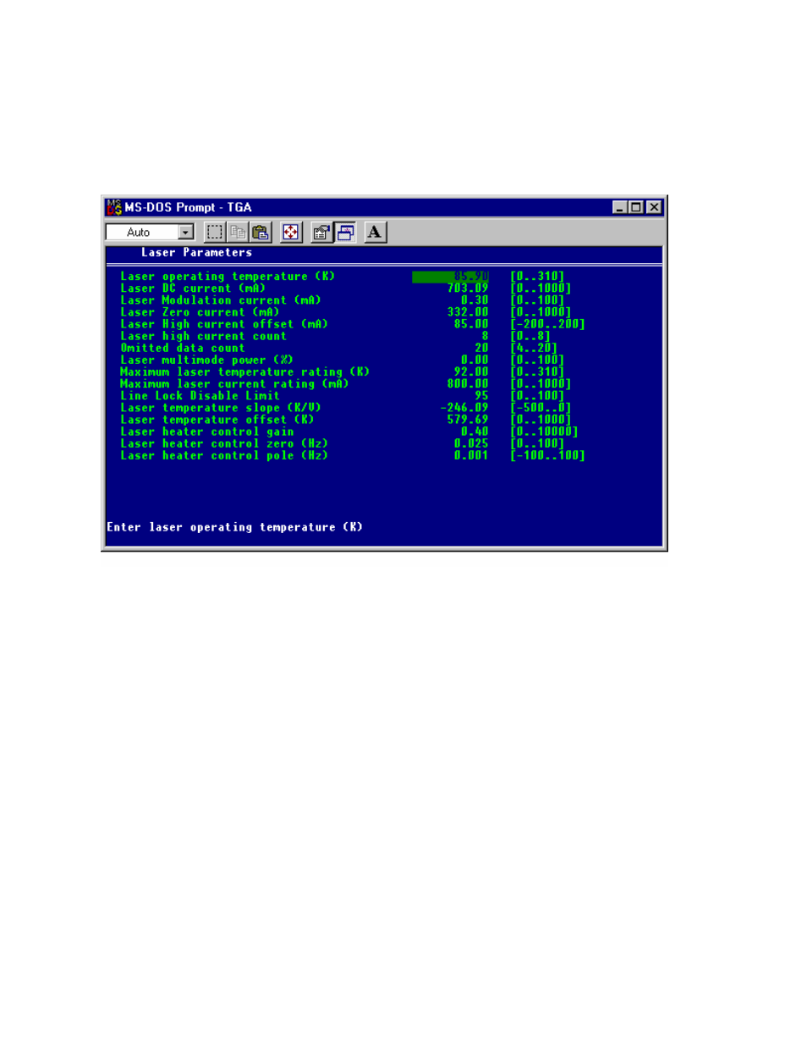The image size is (807, 1045).
Task: Click the value 703.09 for DC current
Action: click(x=468, y=289)
